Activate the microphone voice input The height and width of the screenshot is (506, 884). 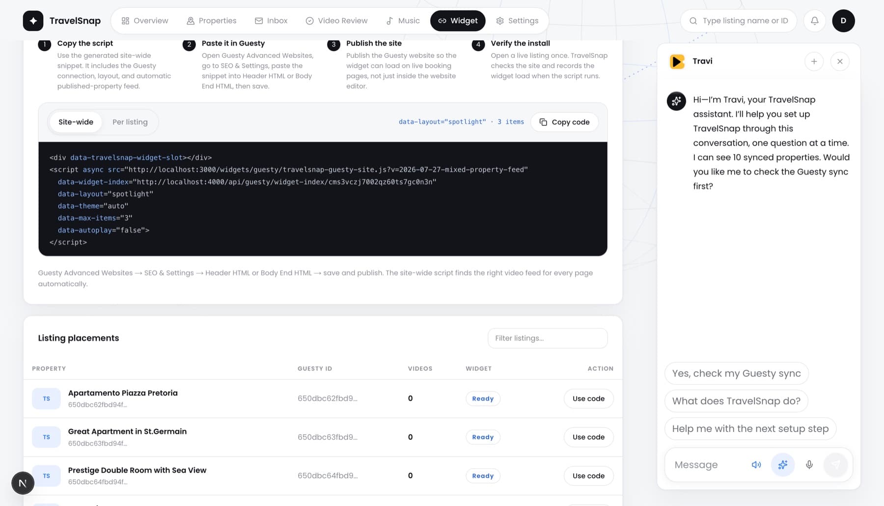809,465
